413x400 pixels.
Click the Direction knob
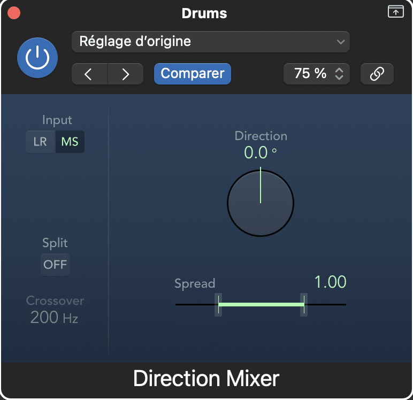pyautogui.click(x=261, y=203)
